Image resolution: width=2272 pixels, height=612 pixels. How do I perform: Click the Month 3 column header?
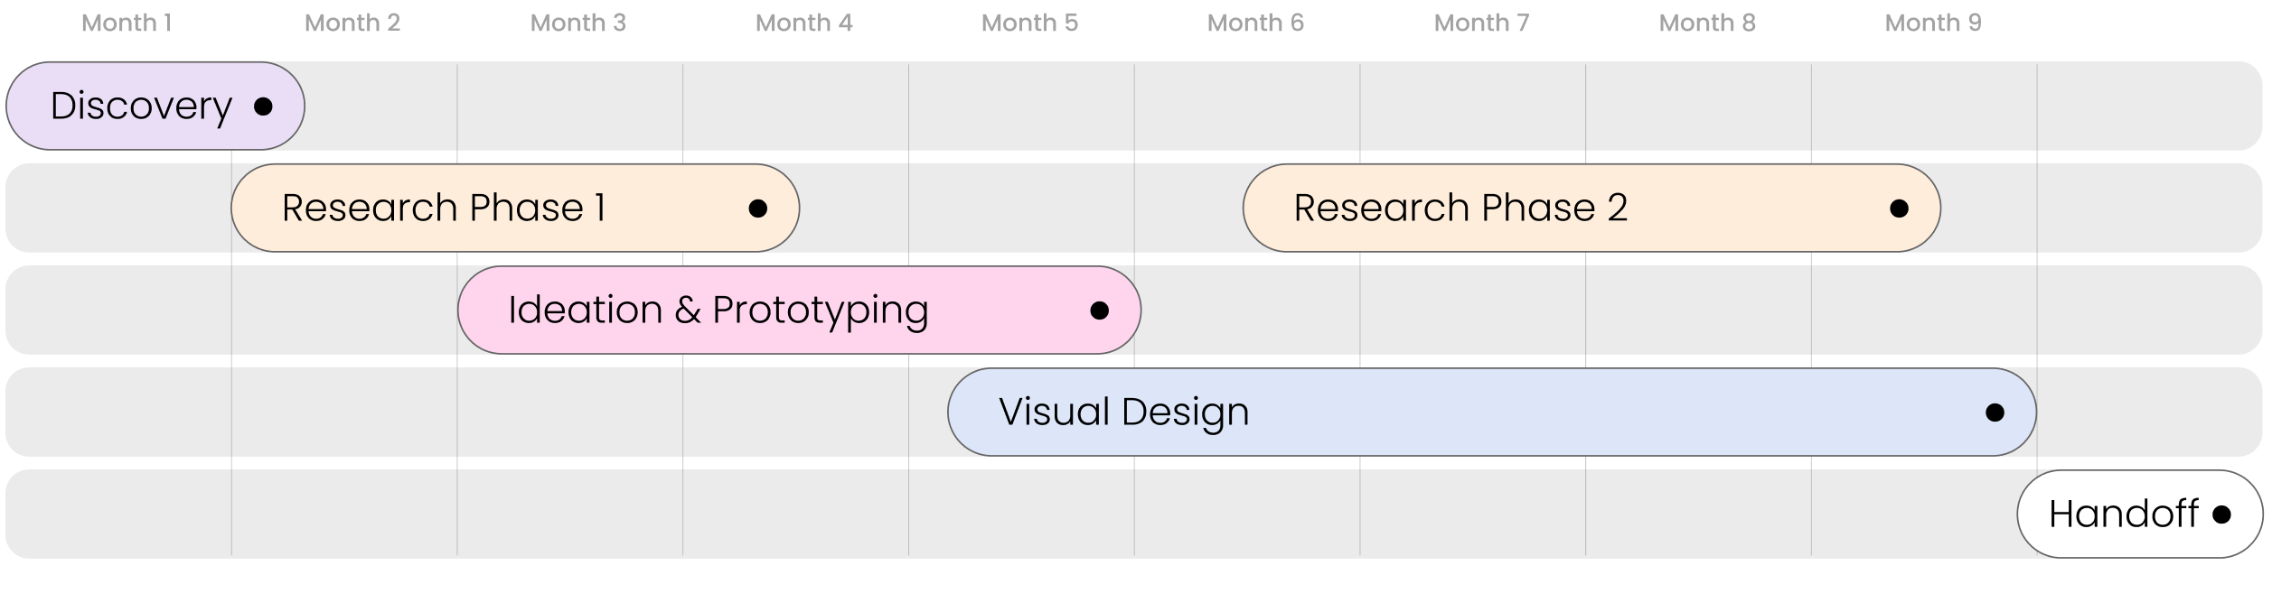pos(578,23)
